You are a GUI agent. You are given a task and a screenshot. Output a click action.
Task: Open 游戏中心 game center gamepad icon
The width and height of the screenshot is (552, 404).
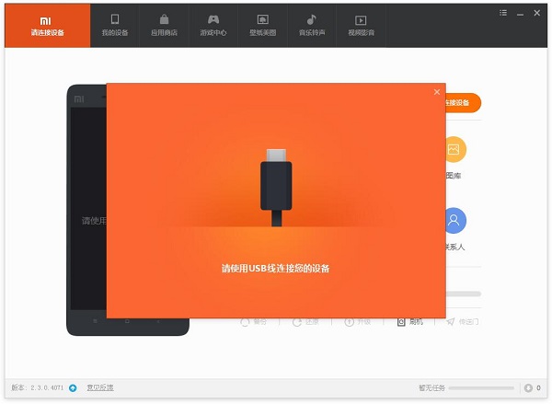(x=213, y=24)
